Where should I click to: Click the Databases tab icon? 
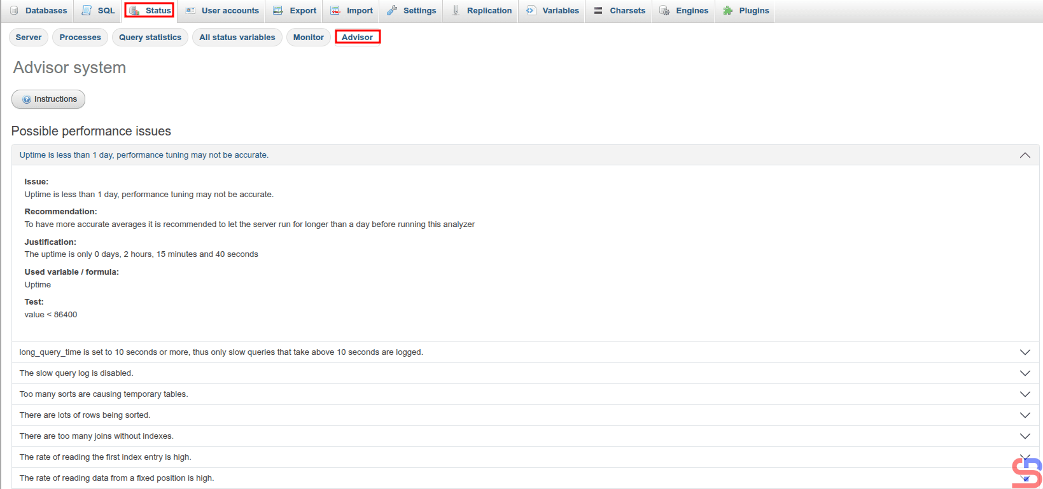pos(14,11)
